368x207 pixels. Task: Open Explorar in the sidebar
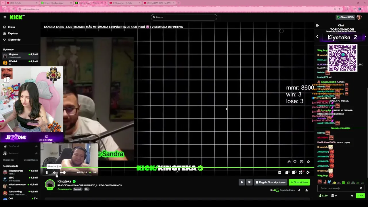[x=13, y=33]
